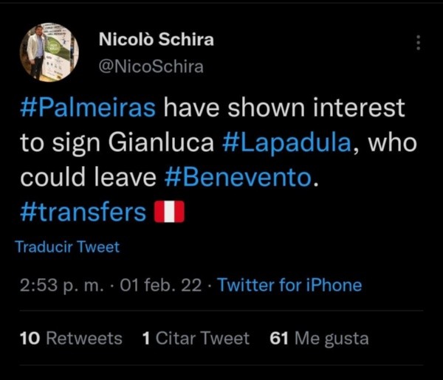Visit the #transfers hashtag
This screenshot has width=443, height=380.
click(83, 213)
